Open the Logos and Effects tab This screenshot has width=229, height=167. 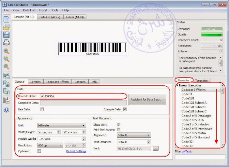(57, 82)
